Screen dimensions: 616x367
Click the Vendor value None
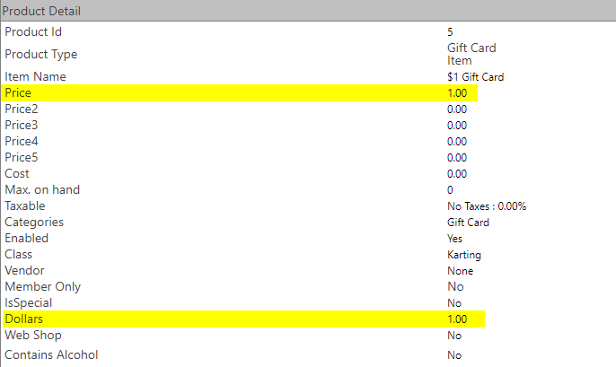tap(460, 271)
